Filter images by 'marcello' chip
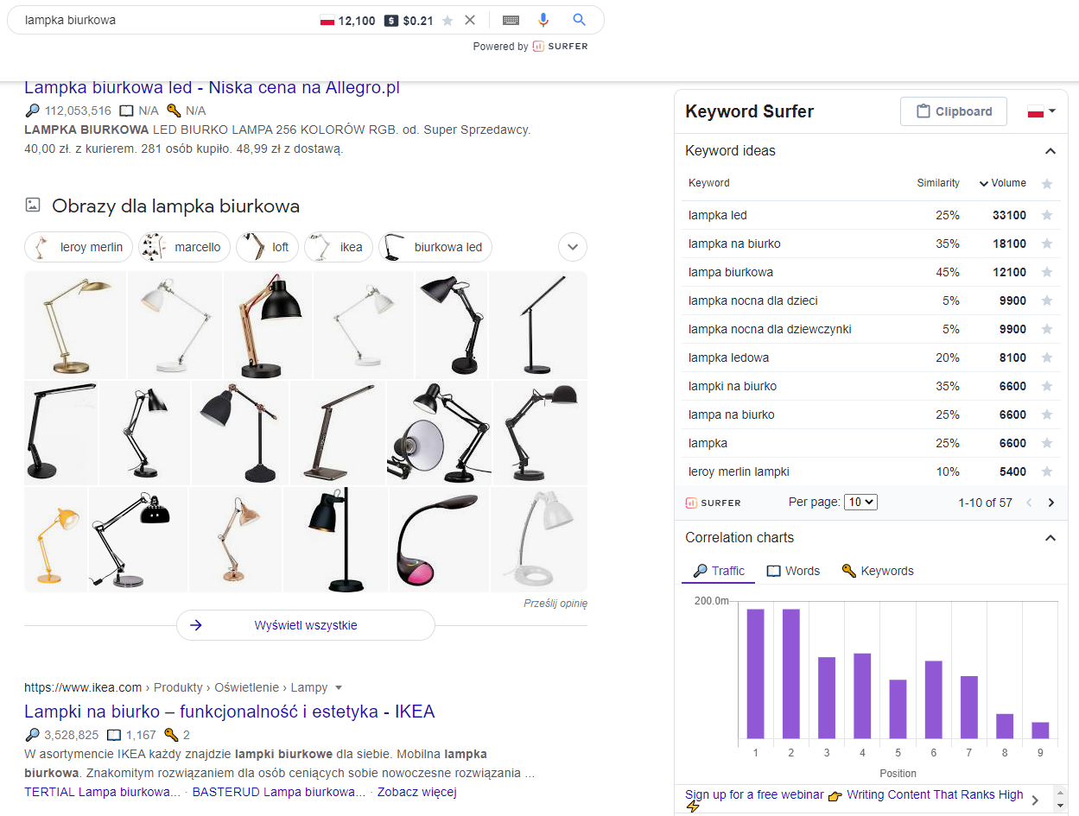Image resolution: width=1079 pixels, height=816 pixels. click(185, 247)
